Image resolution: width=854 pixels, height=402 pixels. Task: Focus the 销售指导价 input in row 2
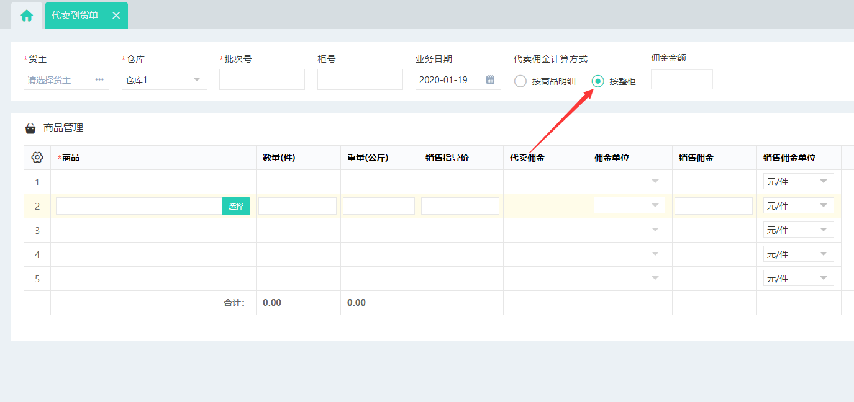click(460, 206)
